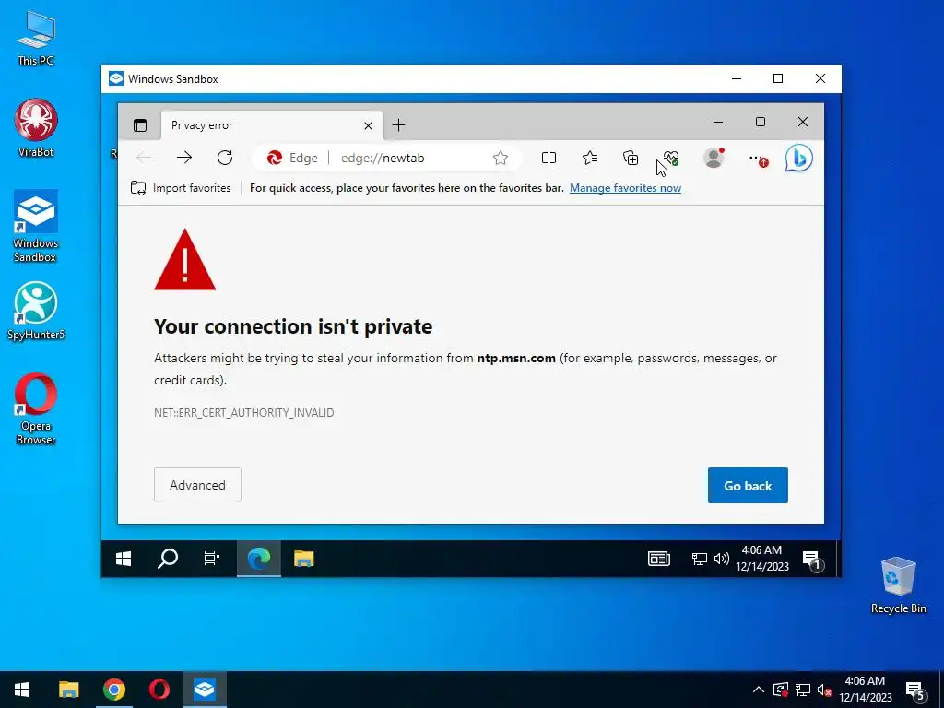Click the Sandbox clock showing 4:06 AM
The image size is (944, 708).
tap(762, 558)
